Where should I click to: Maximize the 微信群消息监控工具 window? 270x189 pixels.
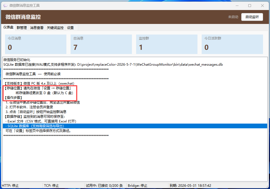250,6
